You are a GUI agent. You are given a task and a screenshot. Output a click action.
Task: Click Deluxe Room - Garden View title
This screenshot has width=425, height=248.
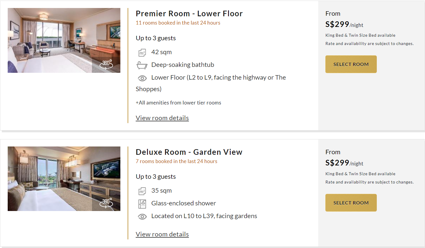189,152
